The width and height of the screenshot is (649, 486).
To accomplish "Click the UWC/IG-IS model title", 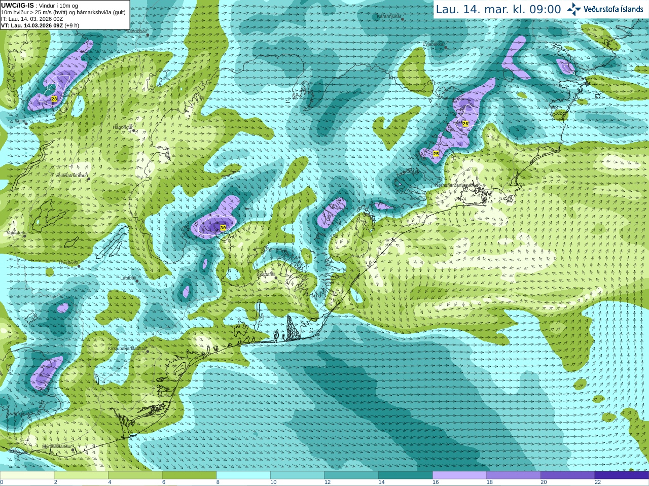I will pyautogui.click(x=17, y=5).
